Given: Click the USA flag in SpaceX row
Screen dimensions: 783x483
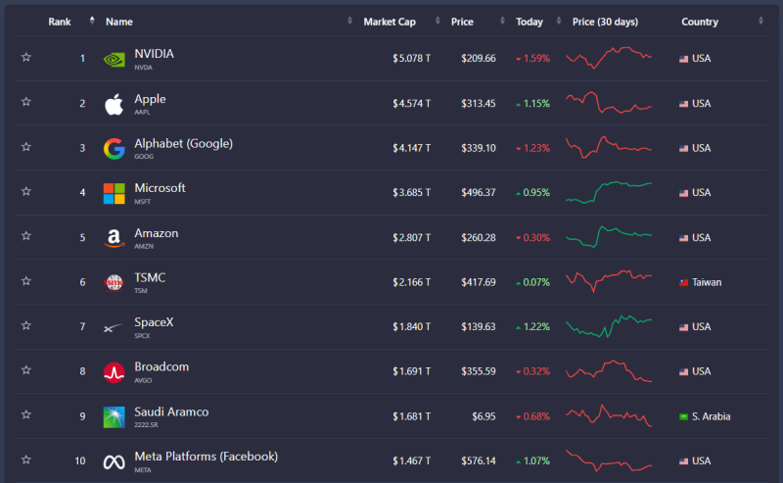Looking at the screenshot, I should (683, 327).
